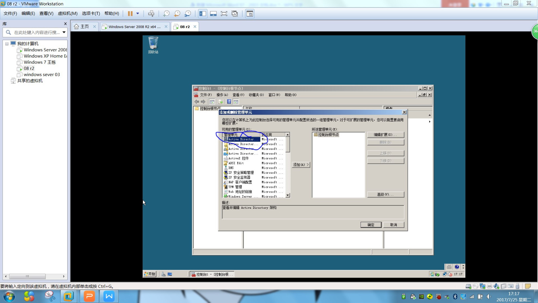
Task: Click the 编辑扩展(X)... button
Action: (x=386, y=135)
